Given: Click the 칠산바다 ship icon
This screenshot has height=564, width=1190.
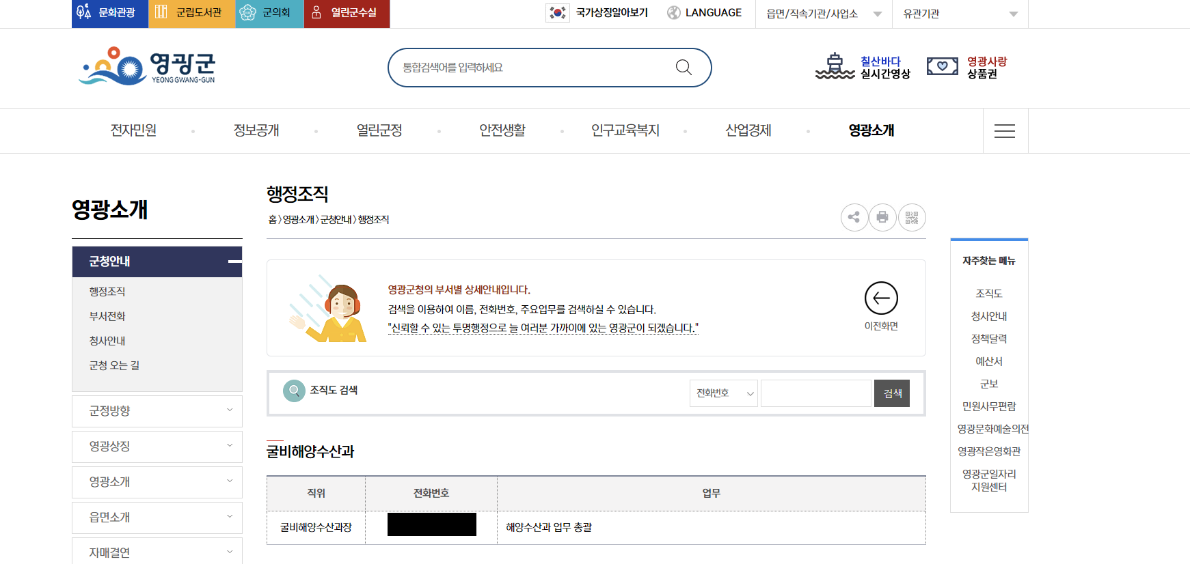Looking at the screenshot, I should (x=835, y=66).
